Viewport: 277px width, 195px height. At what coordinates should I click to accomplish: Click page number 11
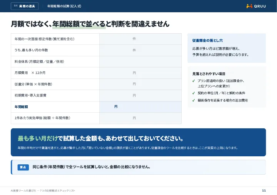[x=264, y=191]
